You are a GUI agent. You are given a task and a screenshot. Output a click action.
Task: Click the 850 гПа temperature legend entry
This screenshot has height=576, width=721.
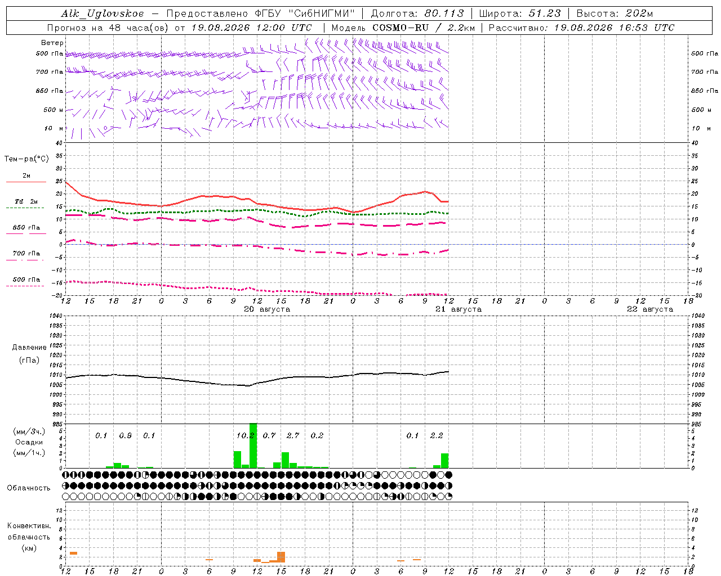[x=26, y=228]
